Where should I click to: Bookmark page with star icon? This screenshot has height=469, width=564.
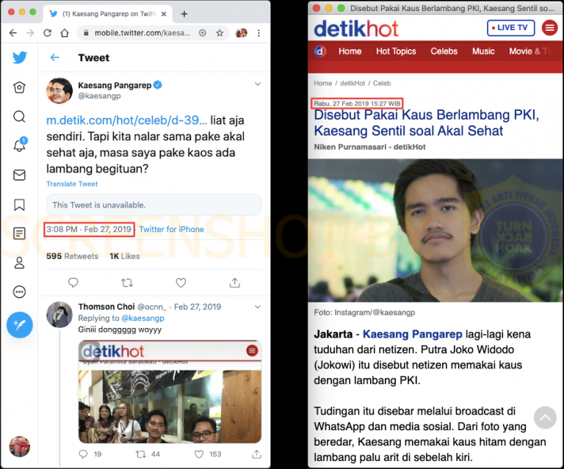click(220, 33)
